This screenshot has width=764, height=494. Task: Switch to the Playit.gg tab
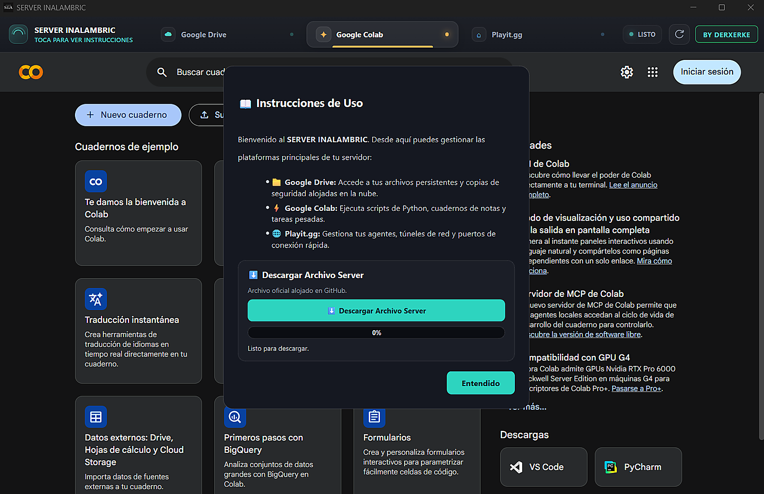pos(538,34)
